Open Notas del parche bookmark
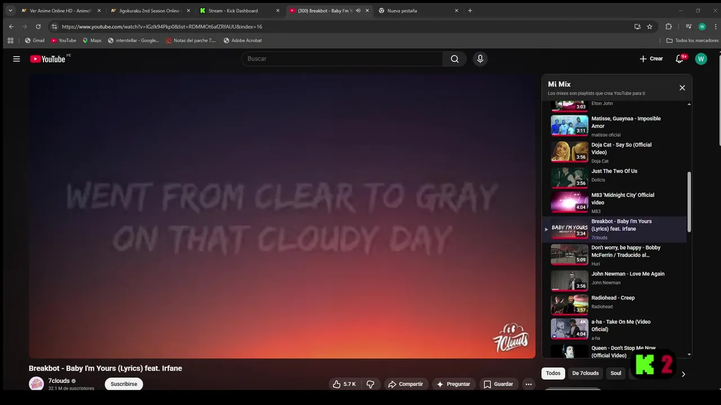 tap(191, 40)
